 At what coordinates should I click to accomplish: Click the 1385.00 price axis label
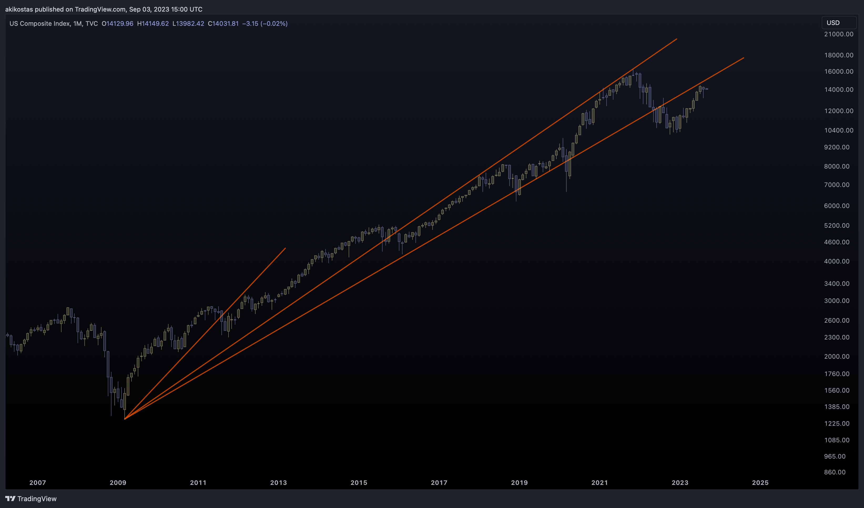pos(837,407)
